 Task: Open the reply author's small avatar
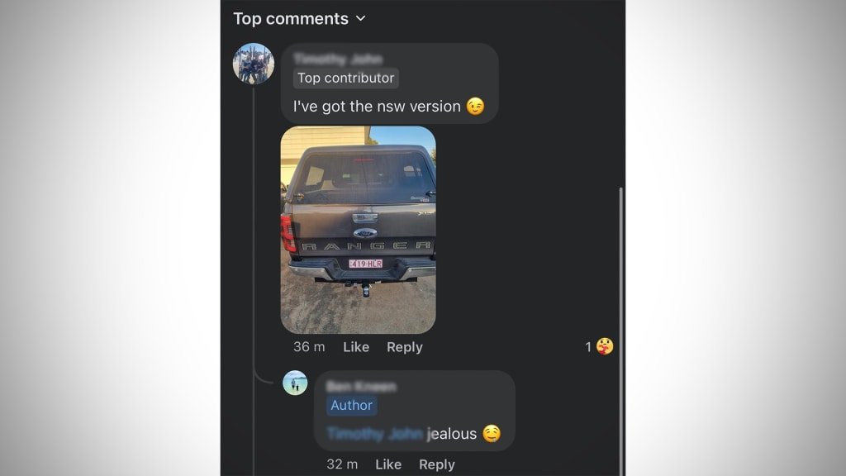pos(295,383)
